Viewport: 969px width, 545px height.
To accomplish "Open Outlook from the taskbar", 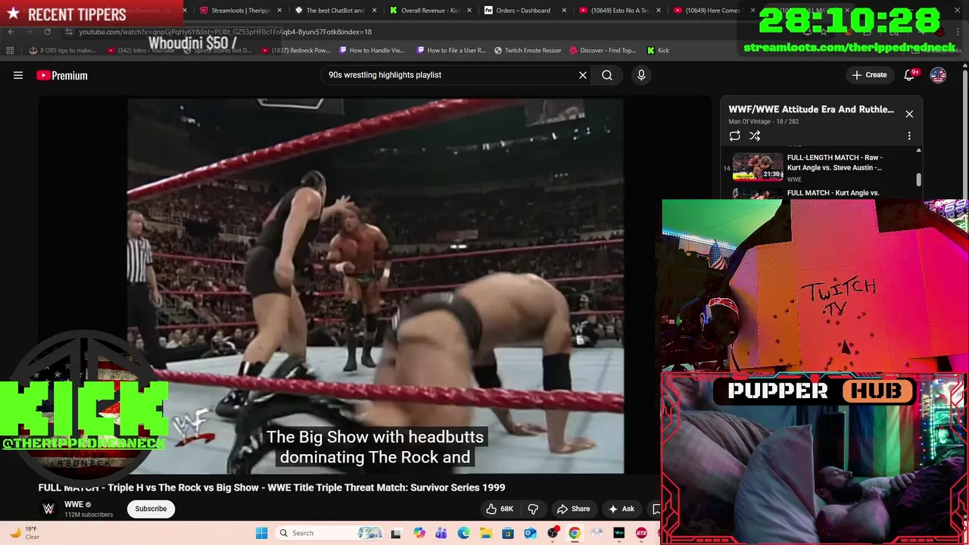I will point(530,533).
